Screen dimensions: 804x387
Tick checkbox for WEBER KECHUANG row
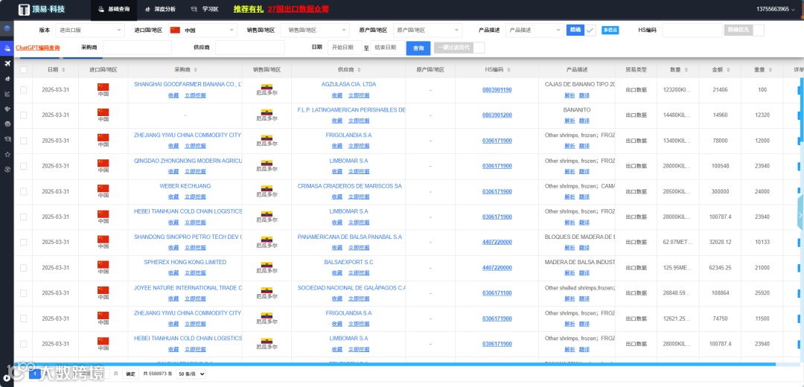(24, 191)
